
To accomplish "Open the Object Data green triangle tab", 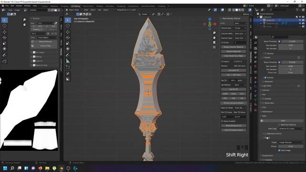I will coord(255,100).
